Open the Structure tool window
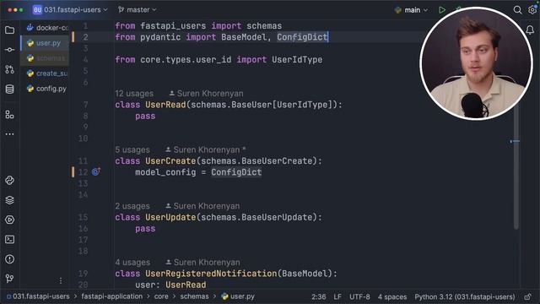Viewport: 540px width, 304px height. (9, 115)
